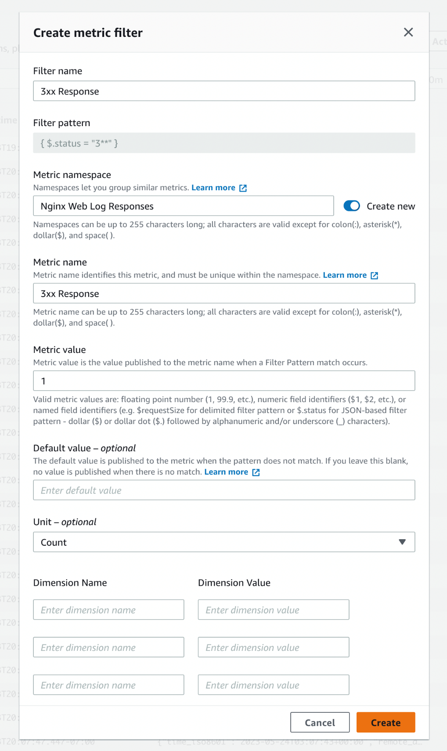Click the Metric value field containing 1
The width and height of the screenshot is (447, 751).
click(x=224, y=381)
